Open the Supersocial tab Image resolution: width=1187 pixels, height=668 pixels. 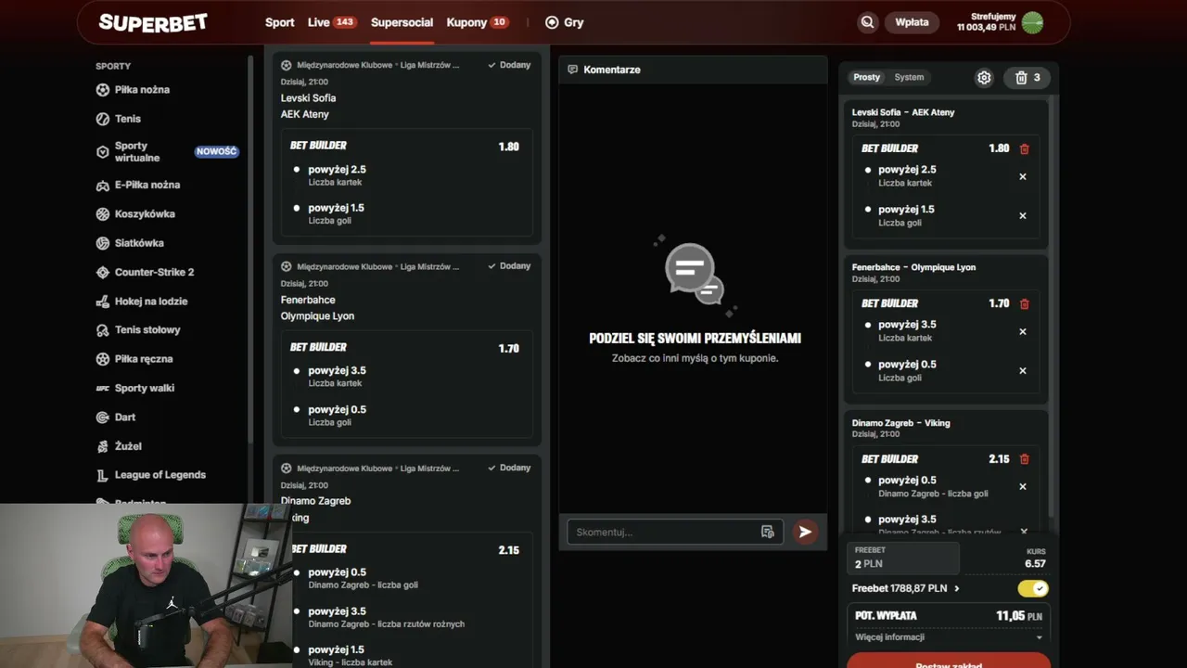point(402,22)
